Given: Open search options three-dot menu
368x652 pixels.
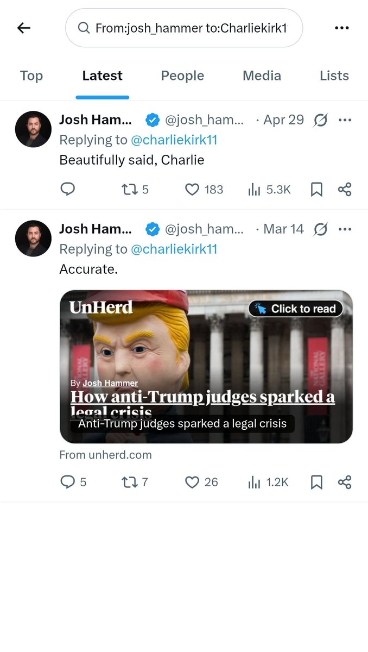Looking at the screenshot, I should tap(341, 28).
